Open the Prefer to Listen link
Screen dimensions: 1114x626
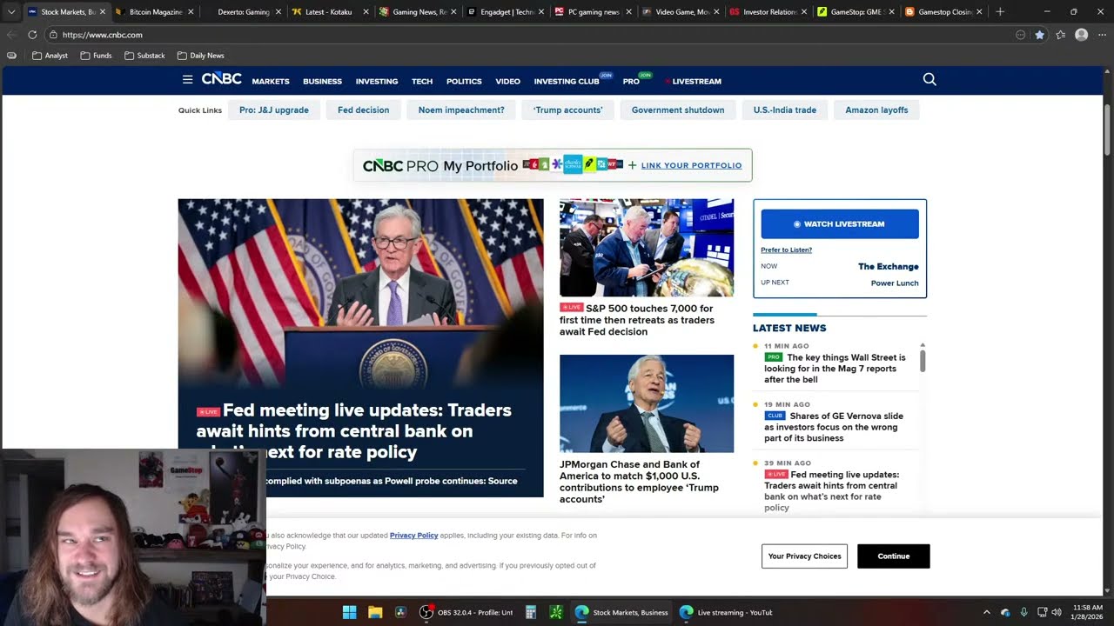tap(786, 250)
